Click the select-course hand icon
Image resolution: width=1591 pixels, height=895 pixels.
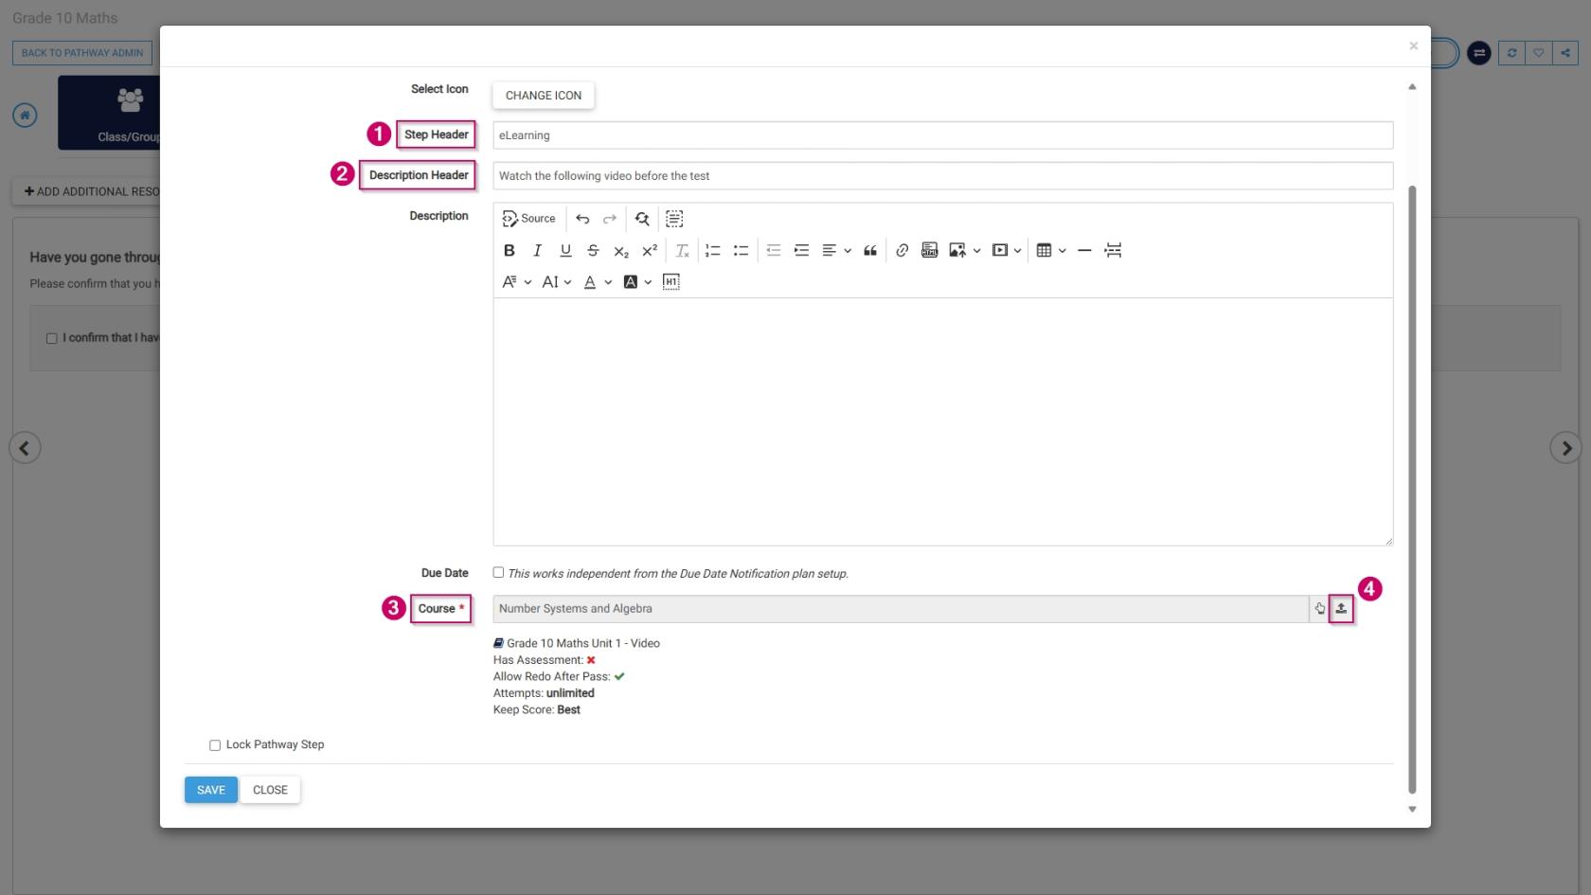1320,609
